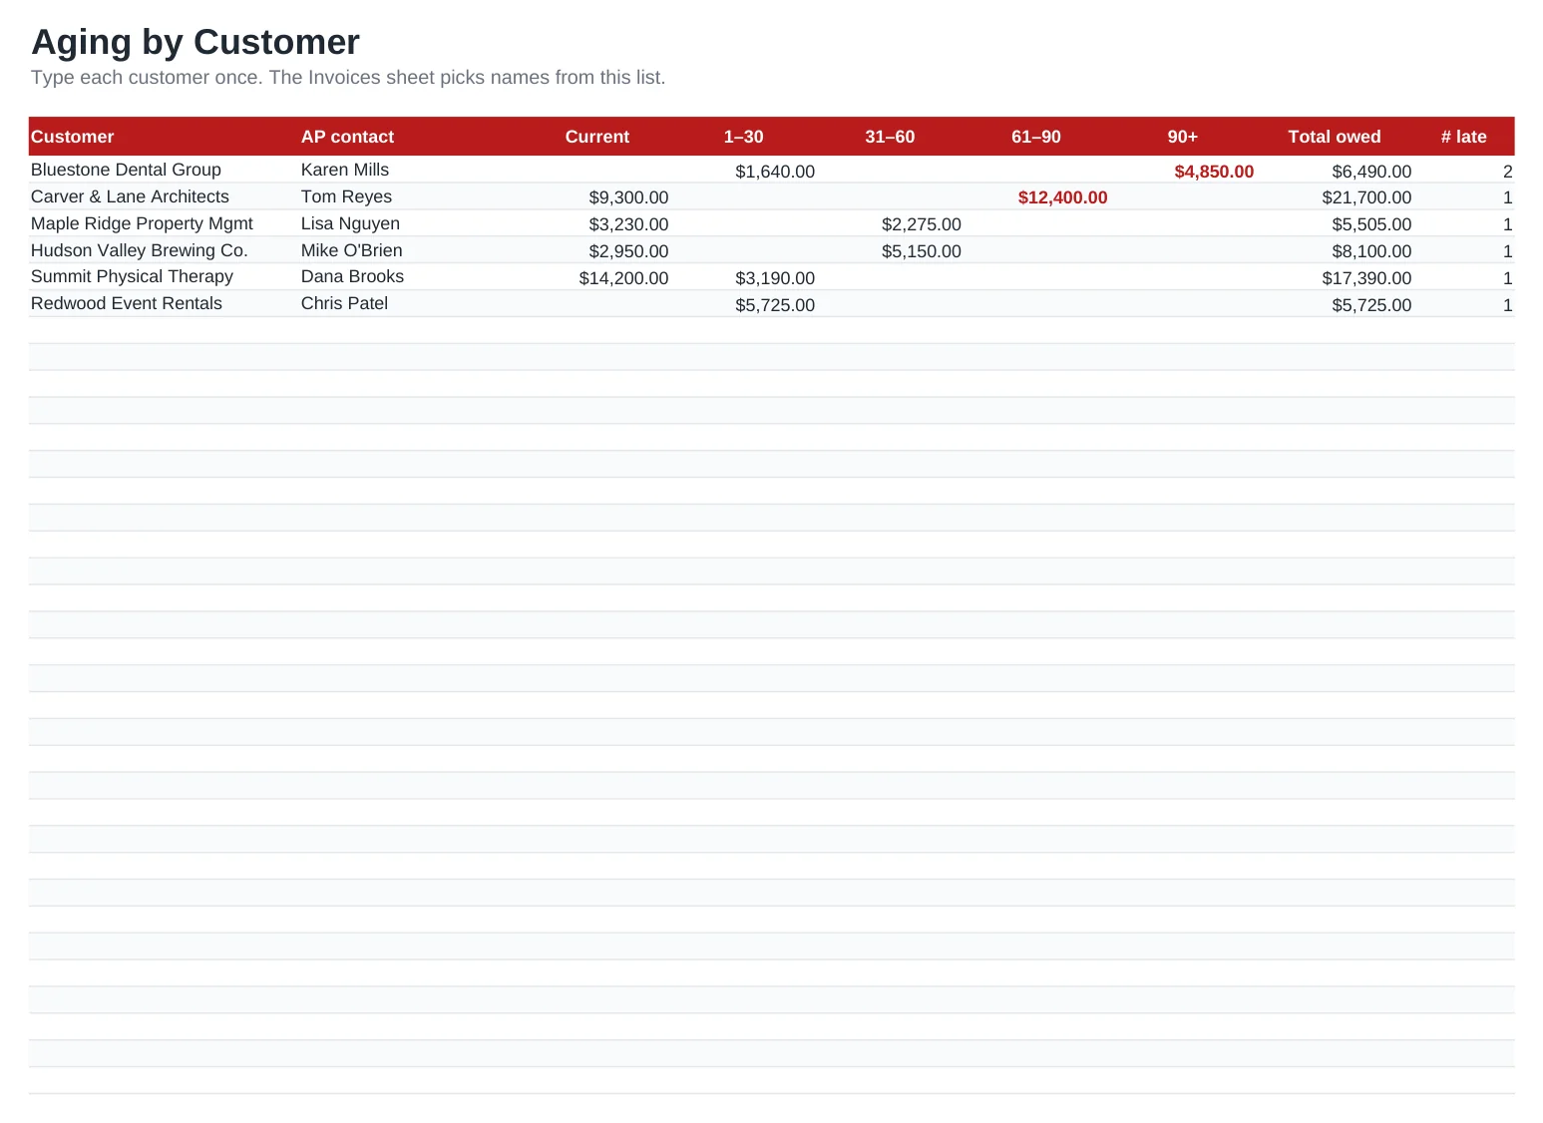The image size is (1543, 1123).
Task: Click the contact Dana Brooks
Action: coord(352,276)
